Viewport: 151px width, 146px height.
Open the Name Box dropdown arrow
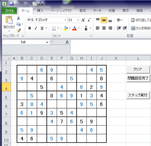click(x=47, y=42)
